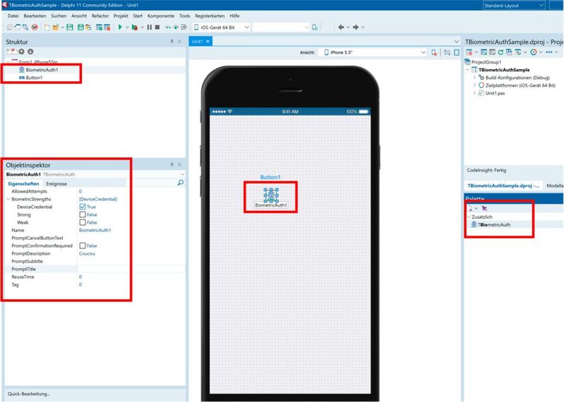
Task: Open the Datei menu
Action: [13, 16]
